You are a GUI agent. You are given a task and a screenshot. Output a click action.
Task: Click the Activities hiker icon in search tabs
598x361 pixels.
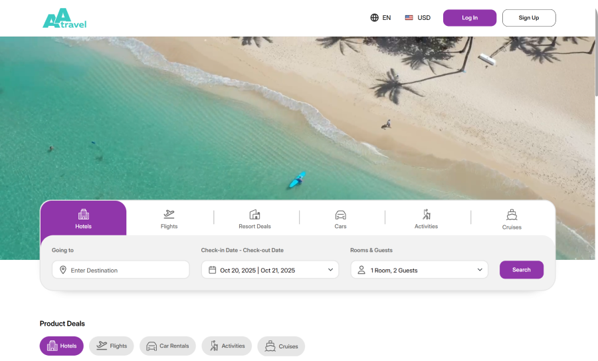(x=427, y=214)
